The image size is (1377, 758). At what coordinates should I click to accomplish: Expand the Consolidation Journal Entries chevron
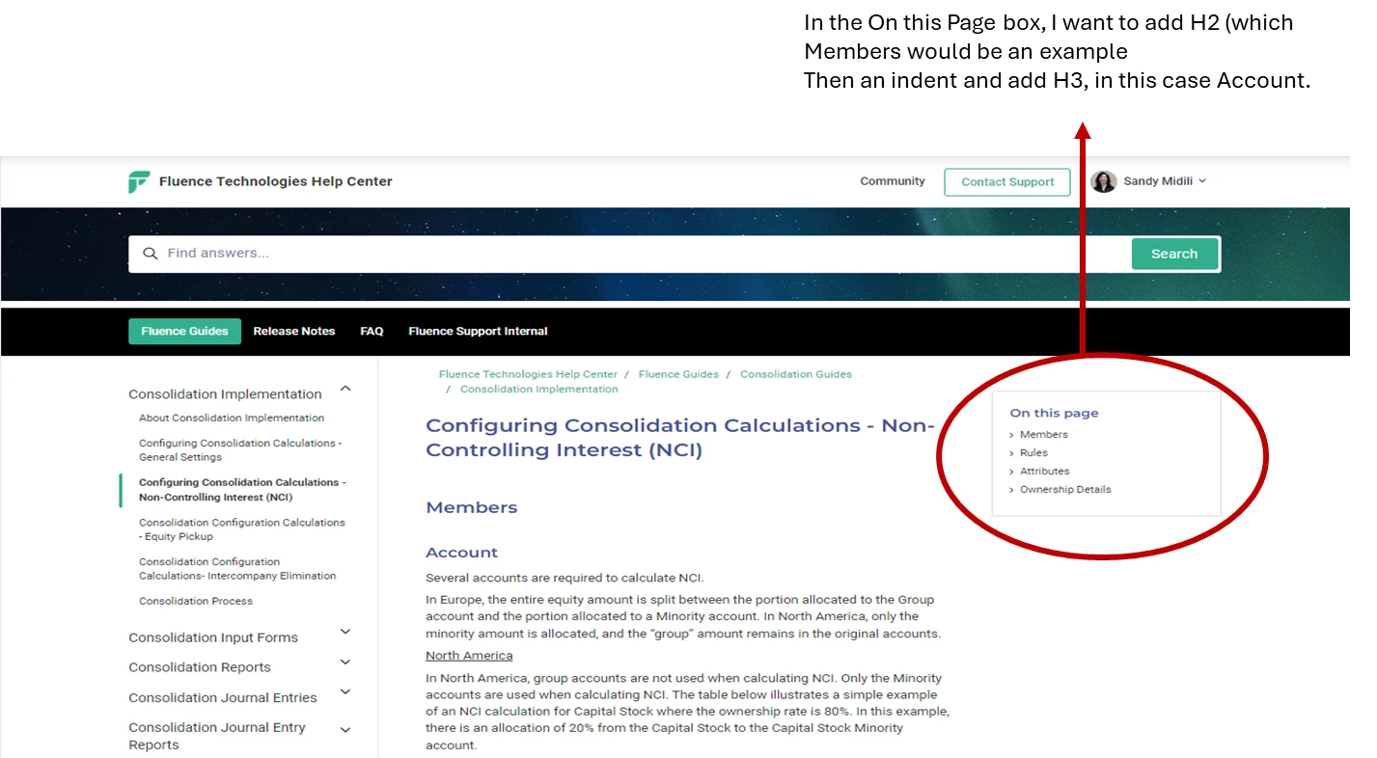[345, 692]
